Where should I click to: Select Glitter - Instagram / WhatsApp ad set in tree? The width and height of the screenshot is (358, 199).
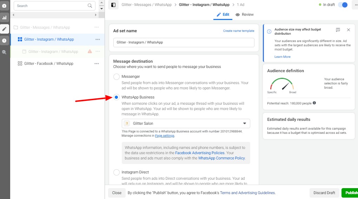[x=49, y=40]
